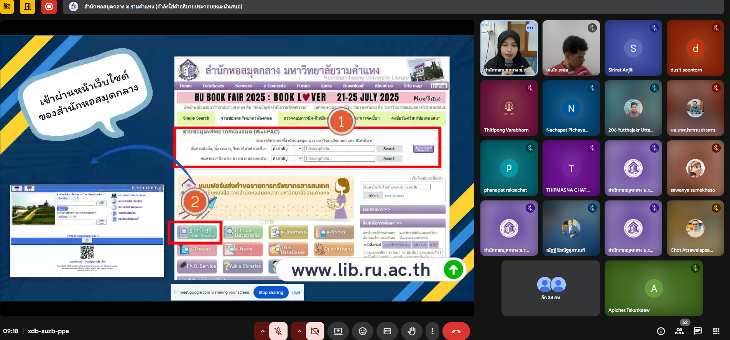Open chat with everyone
Image resolution: width=730 pixels, height=340 pixels.
(x=698, y=331)
